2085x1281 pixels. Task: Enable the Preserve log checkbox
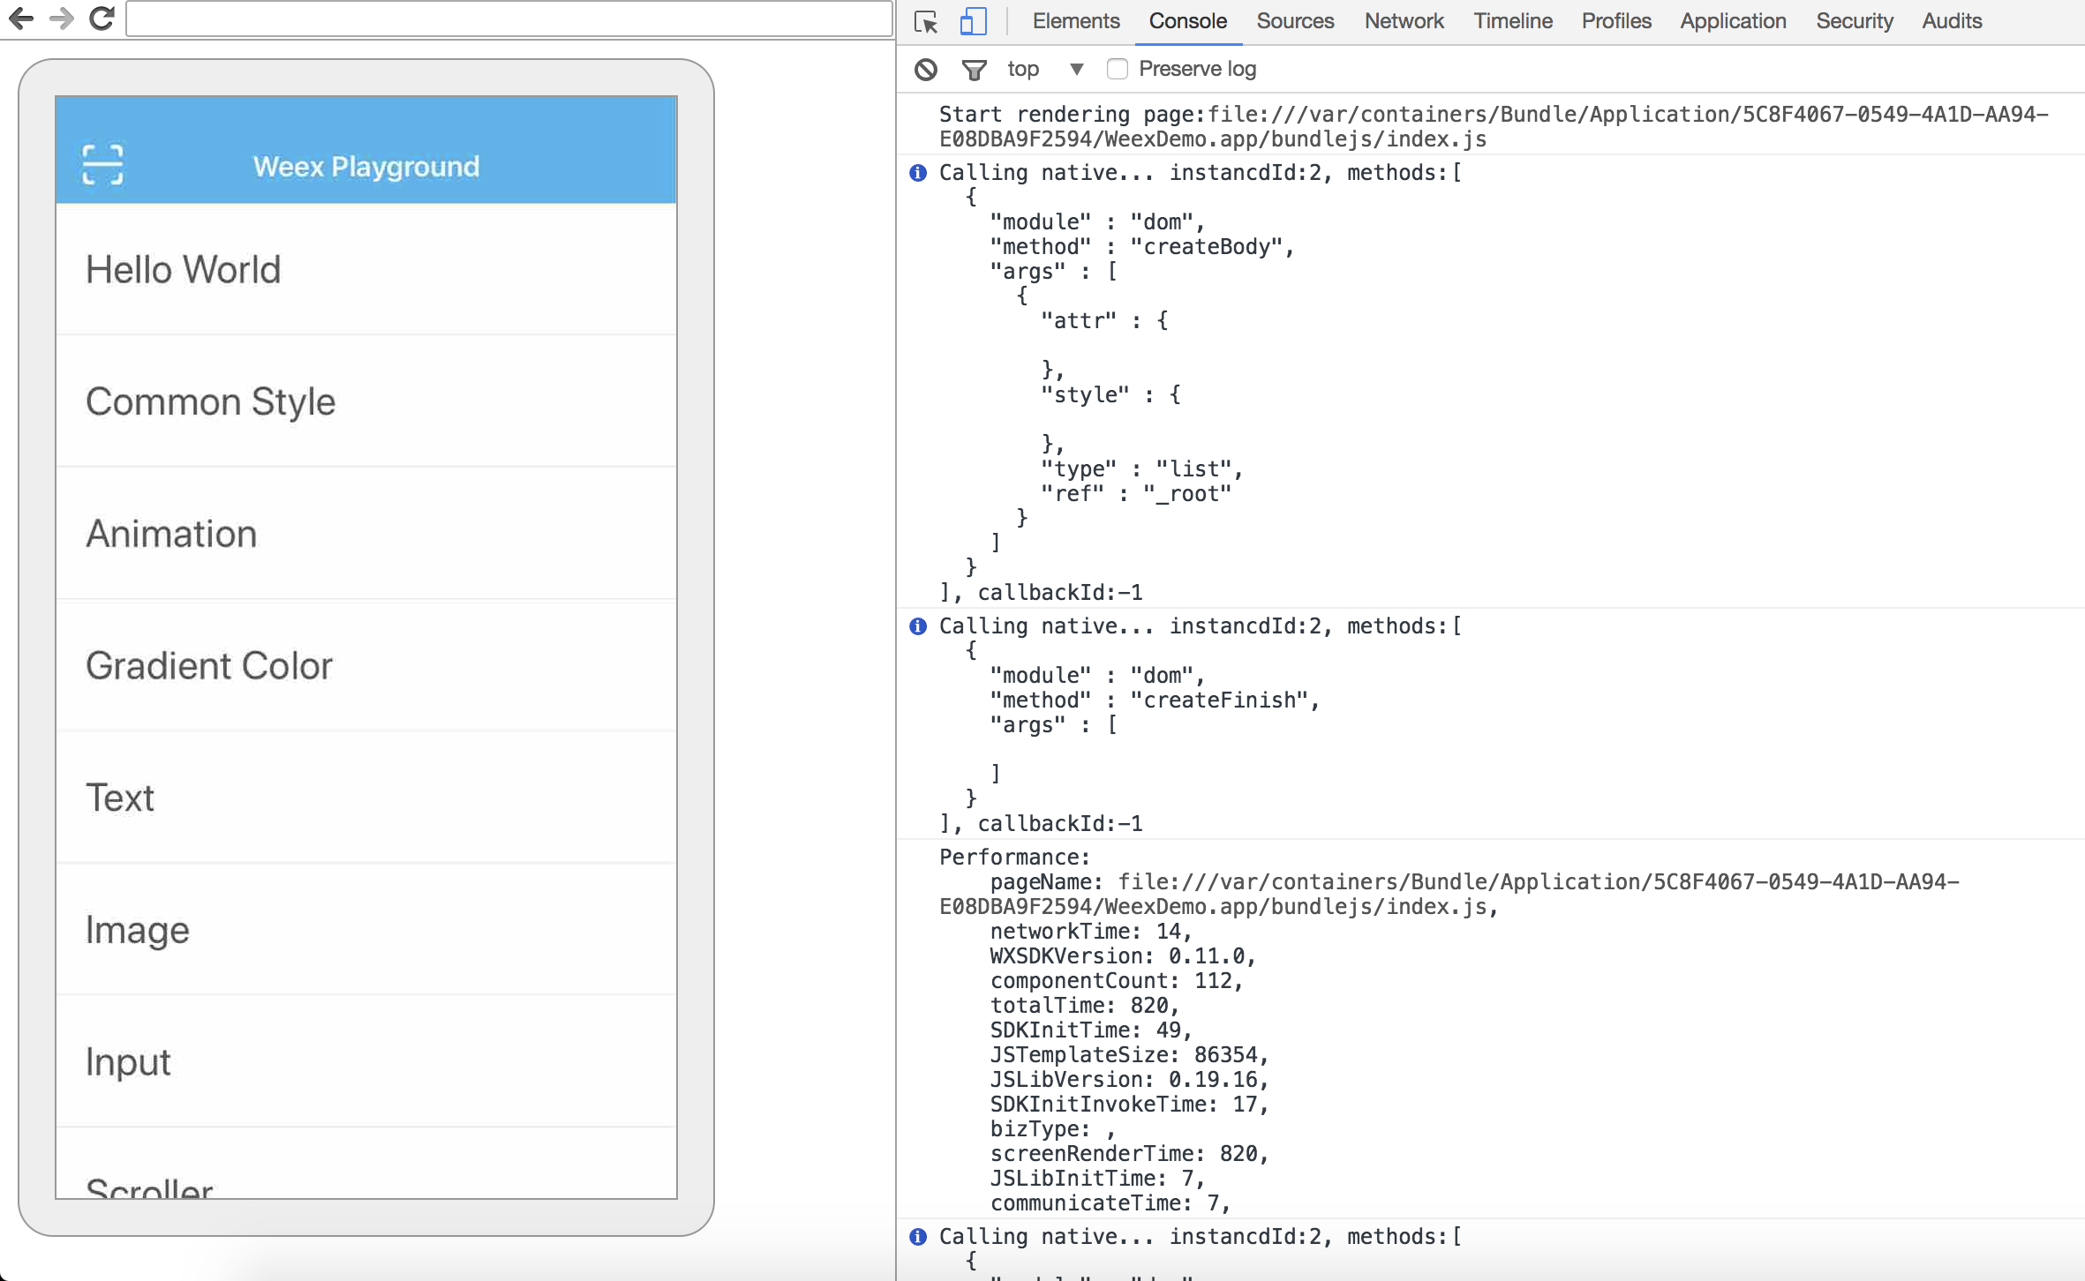point(1118,69)
